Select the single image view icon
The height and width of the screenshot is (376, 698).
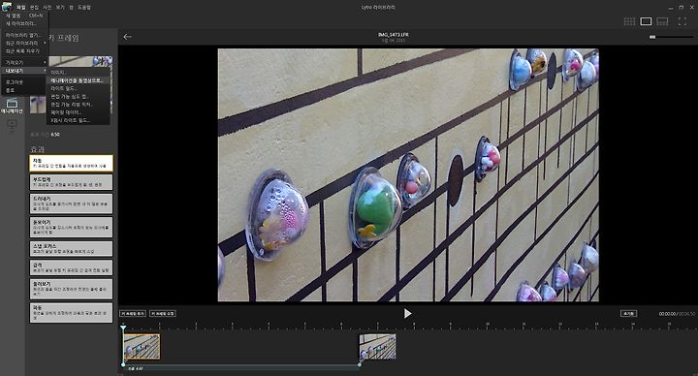click(x=646, y=21)
